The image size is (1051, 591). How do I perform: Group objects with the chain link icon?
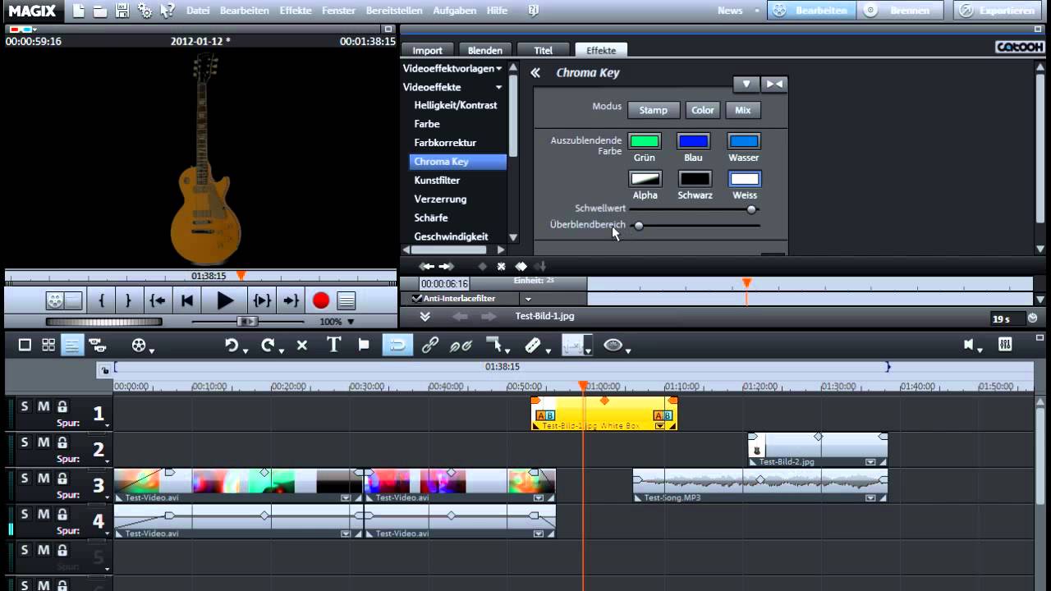429,346
